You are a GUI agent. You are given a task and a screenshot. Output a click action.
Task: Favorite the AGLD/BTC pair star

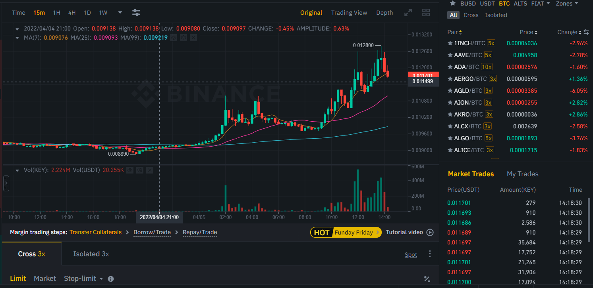[x=450, y=91]
